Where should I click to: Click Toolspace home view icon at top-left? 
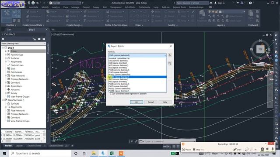click(3, 39)
